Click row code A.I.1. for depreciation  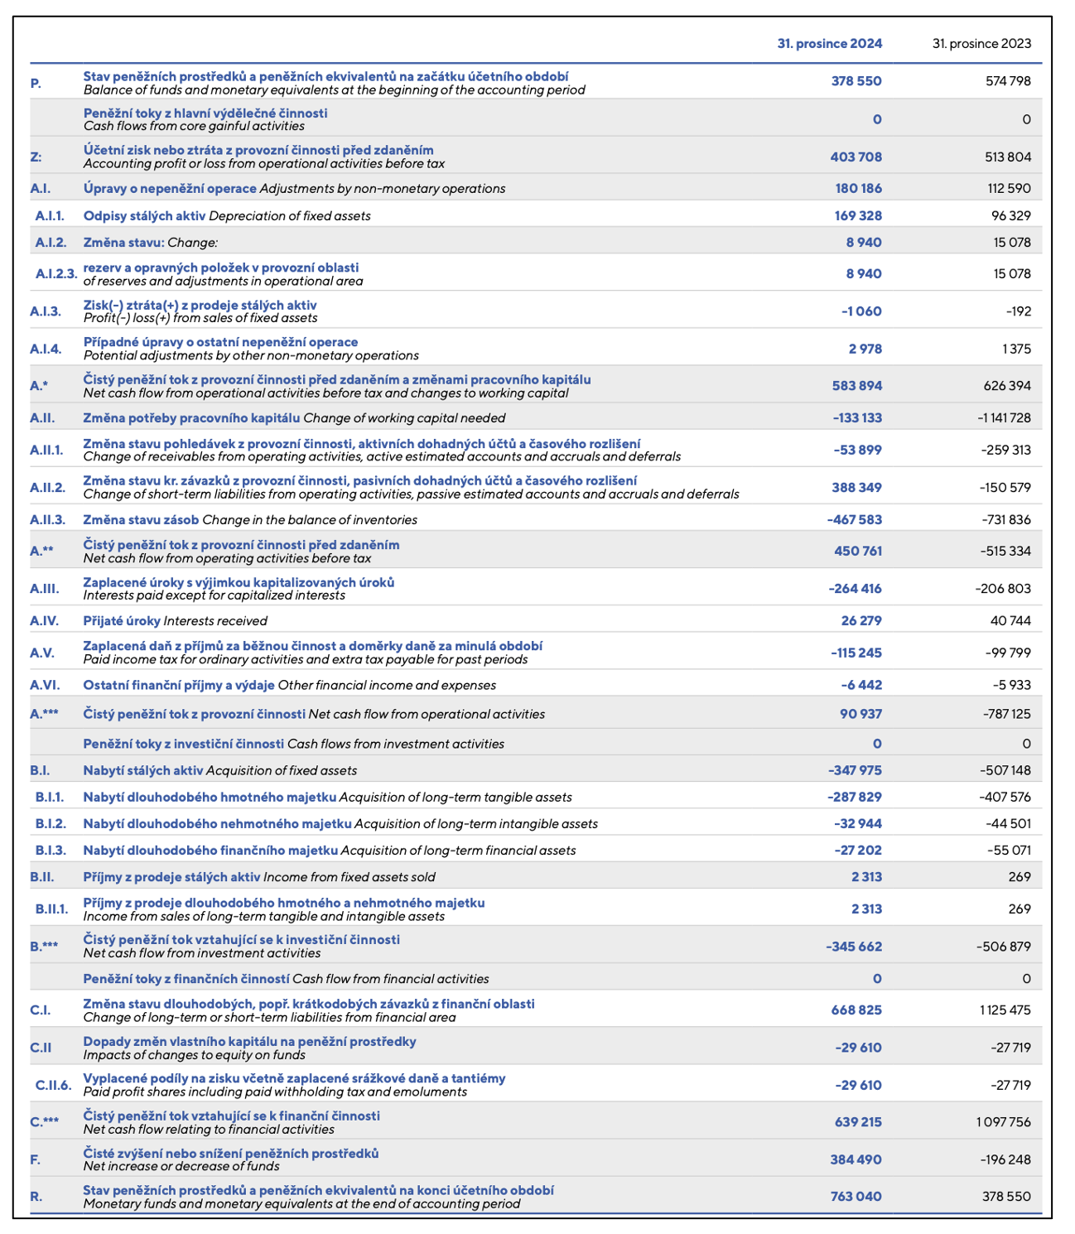pos(50,215)
